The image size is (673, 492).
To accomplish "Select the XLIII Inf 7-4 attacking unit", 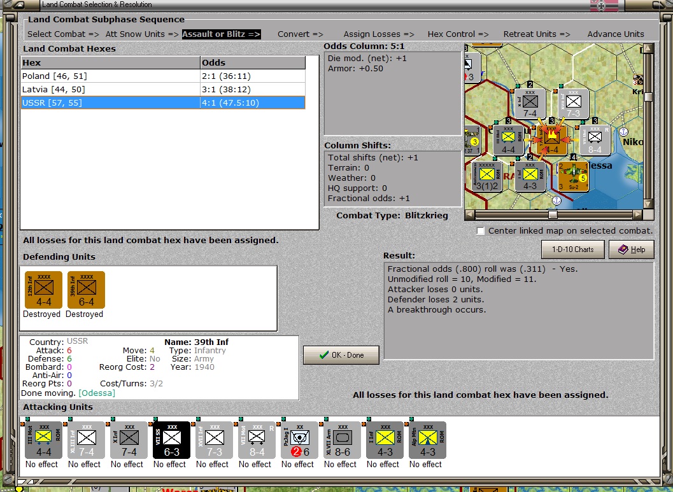I will click(86, 440).
